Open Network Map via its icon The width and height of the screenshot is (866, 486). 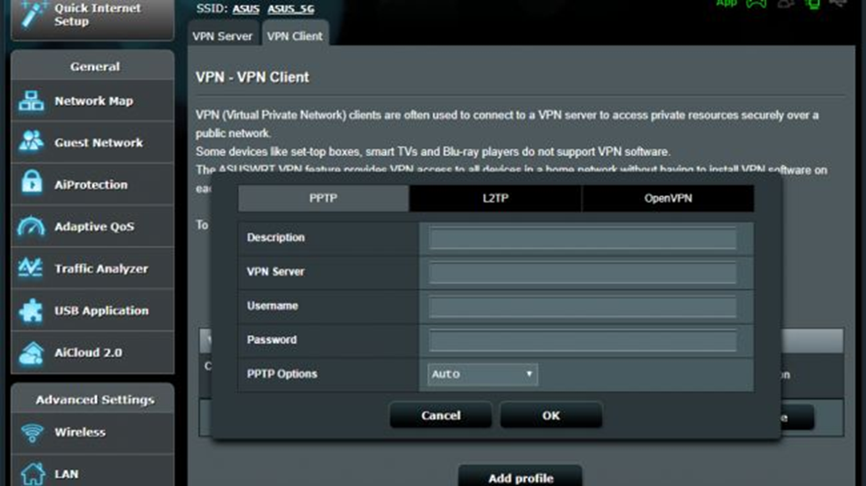(x=31, y=101)
